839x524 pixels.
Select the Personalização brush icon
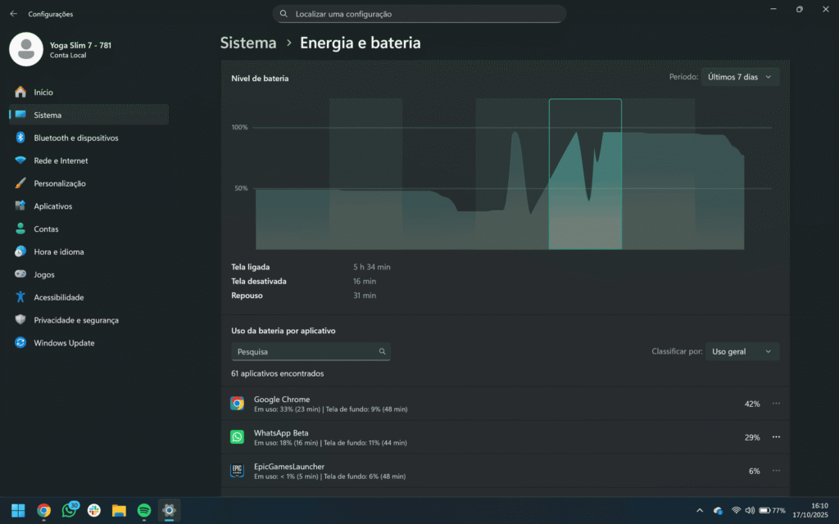pos(21,183)
